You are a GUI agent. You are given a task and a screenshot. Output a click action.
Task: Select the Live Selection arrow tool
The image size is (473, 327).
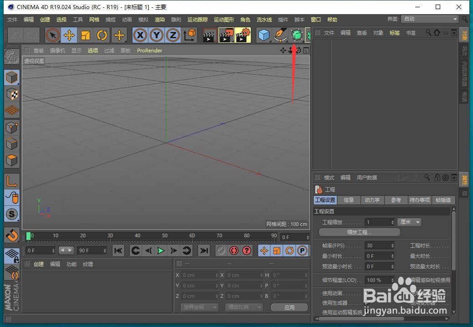[x=53, y=35]
